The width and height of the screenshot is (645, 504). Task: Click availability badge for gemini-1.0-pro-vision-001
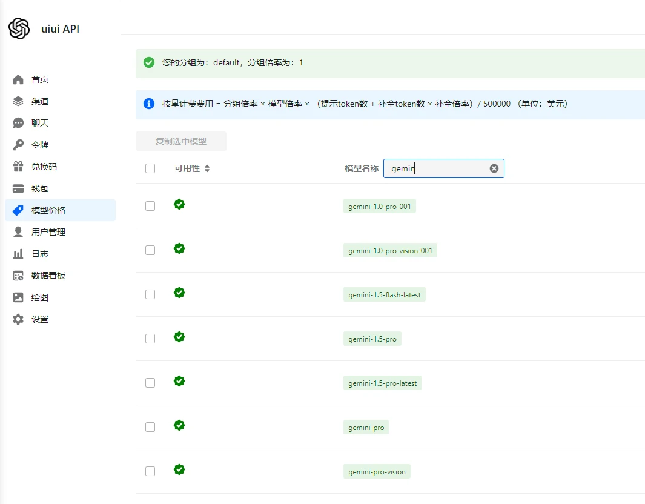[179, 248]
